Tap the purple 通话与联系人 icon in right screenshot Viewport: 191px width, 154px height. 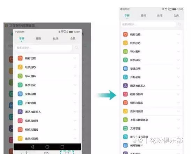(x=125, y=86)
